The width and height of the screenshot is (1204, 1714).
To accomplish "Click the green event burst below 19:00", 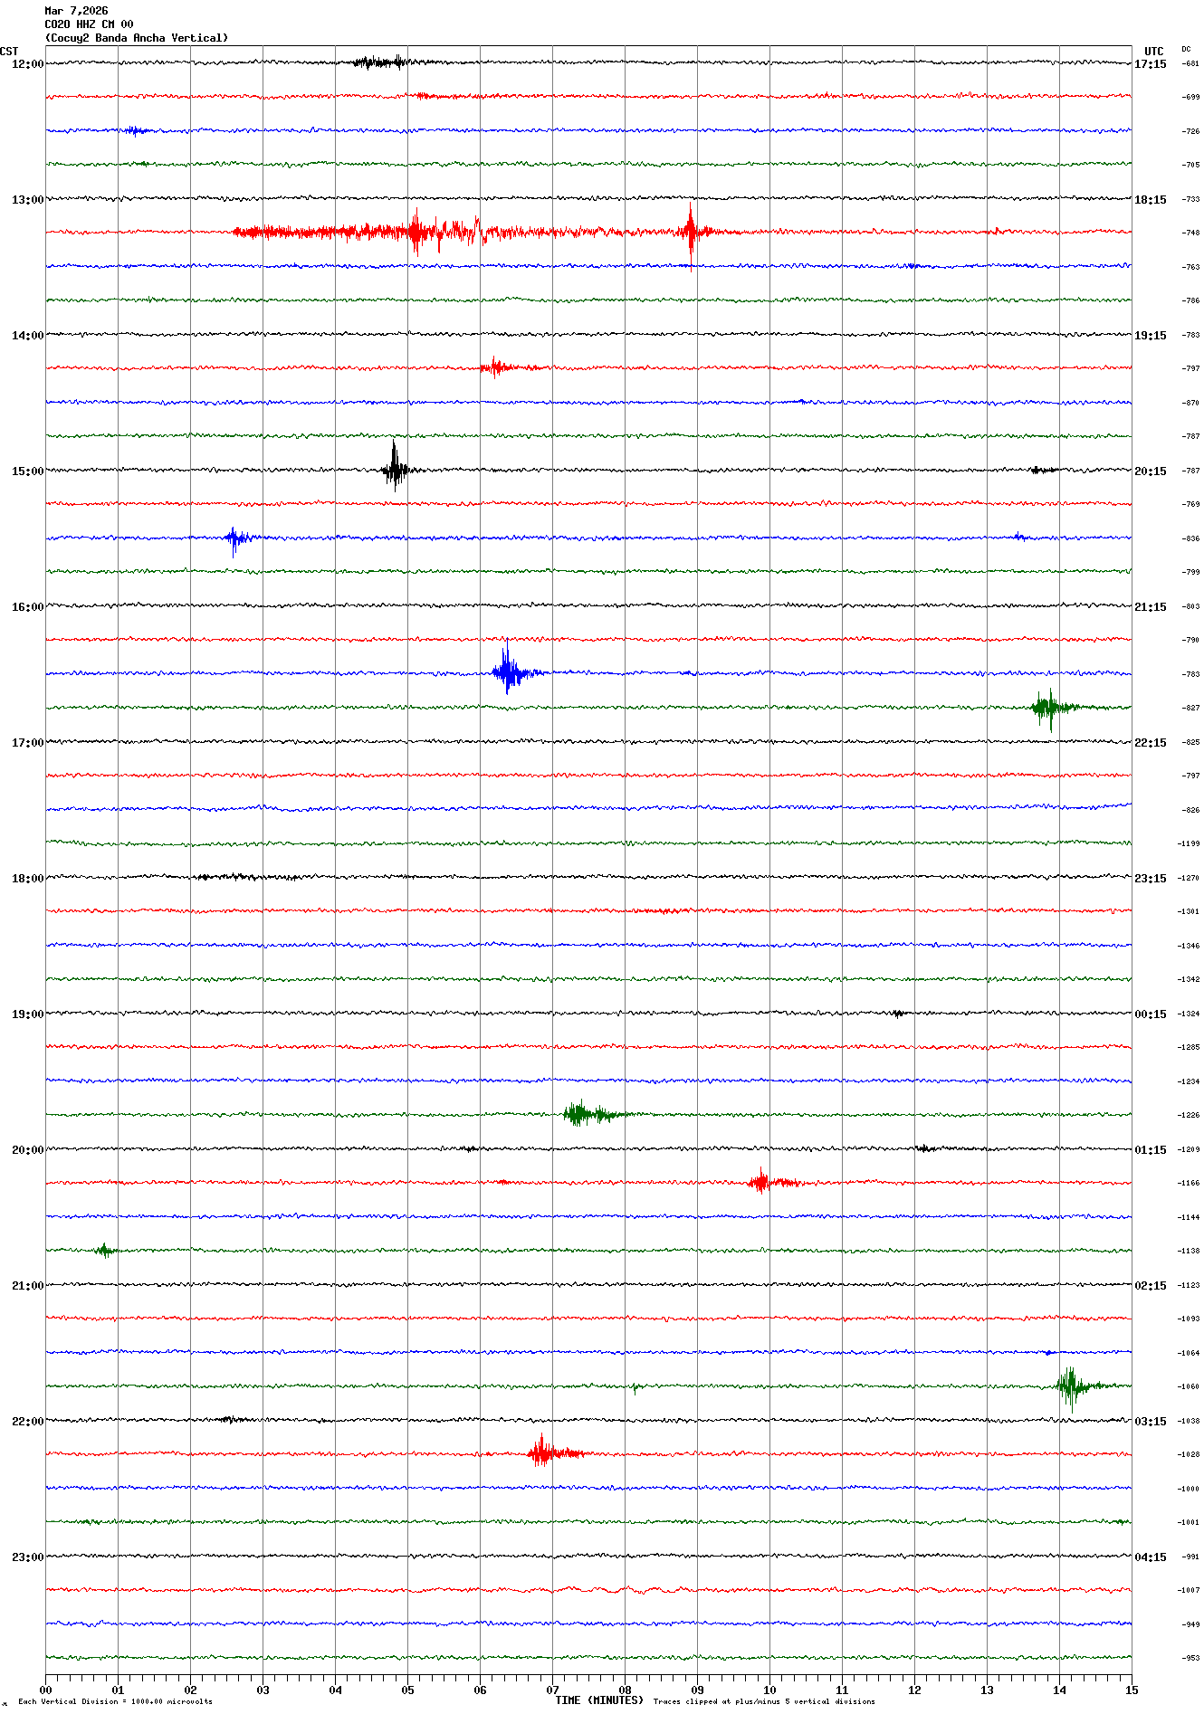I will 582,1113.
